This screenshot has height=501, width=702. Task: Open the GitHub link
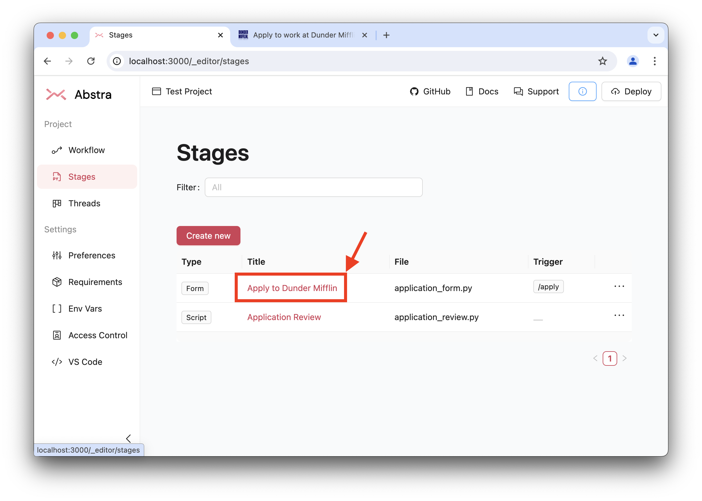pyautogui.click(x=430, y=91)
